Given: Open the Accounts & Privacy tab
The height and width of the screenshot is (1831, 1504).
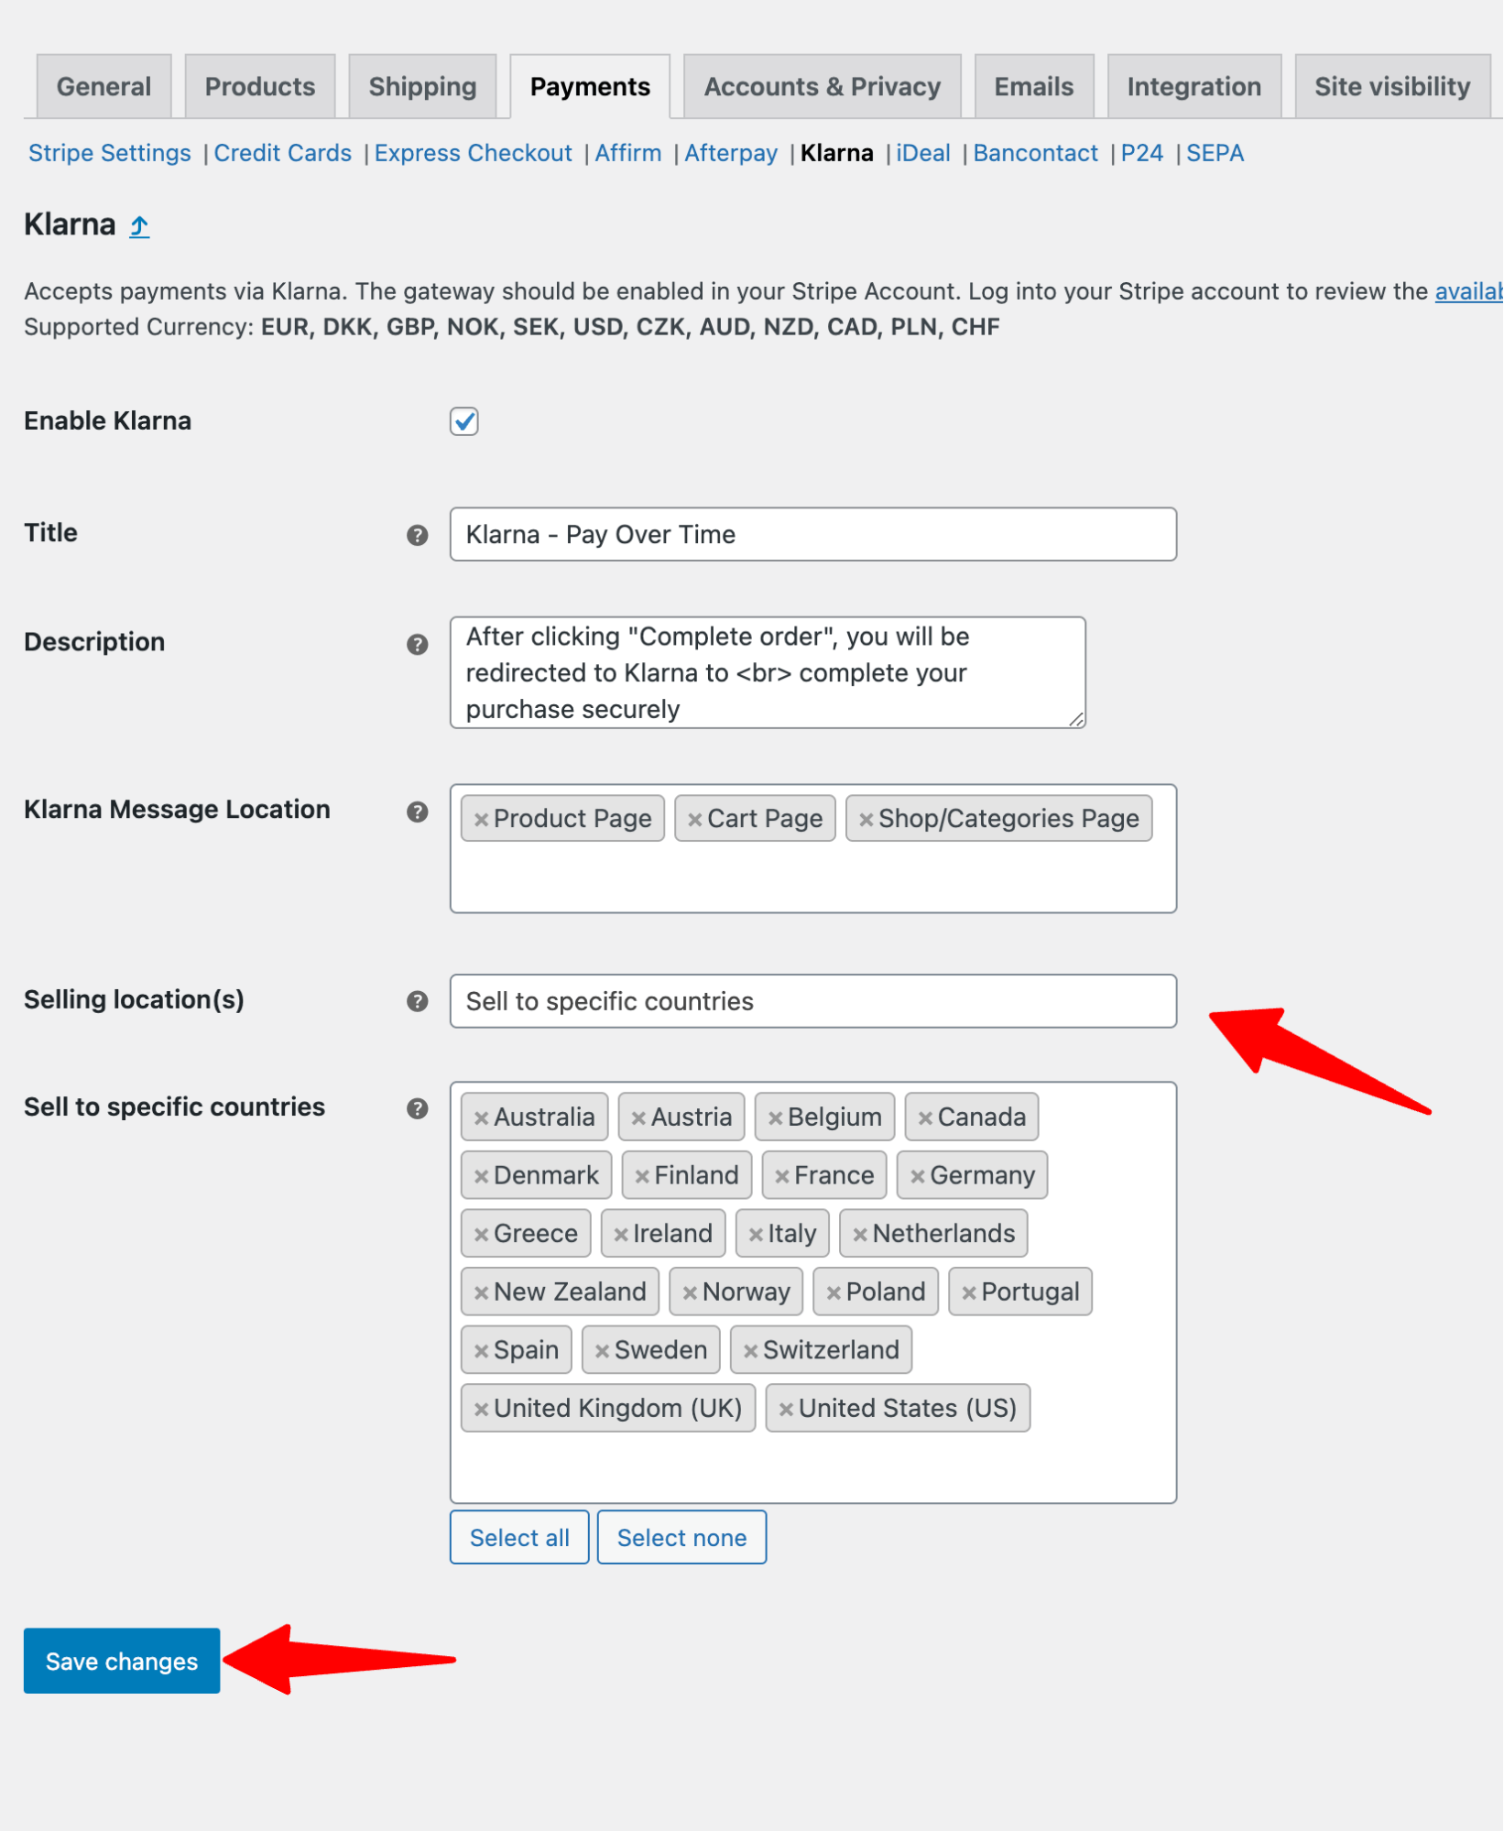Looking at the screenshot, I should pyautogui.click(x=823, y=87).
